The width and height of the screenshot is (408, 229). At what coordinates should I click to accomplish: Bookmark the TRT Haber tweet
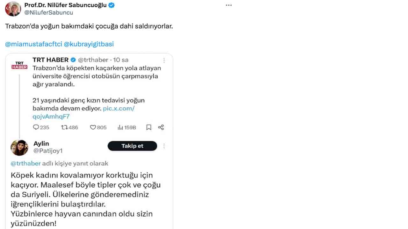tap(149, 127)
